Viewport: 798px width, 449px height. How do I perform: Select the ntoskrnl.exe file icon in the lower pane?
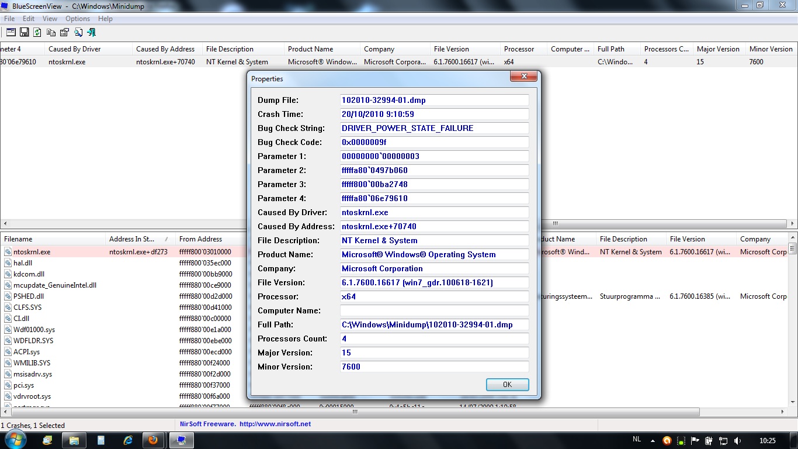8,252
